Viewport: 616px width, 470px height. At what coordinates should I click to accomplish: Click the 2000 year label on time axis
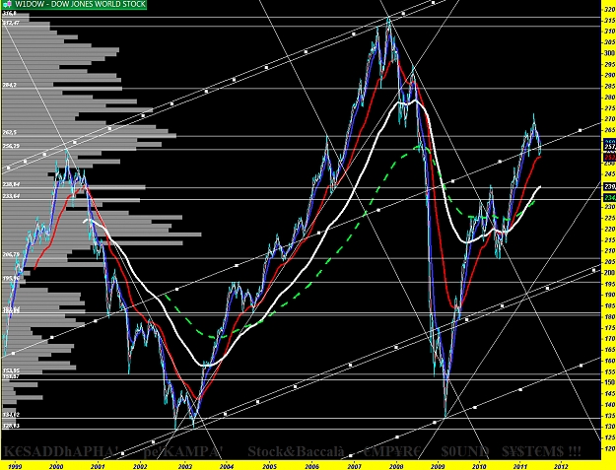click(56, 466)
